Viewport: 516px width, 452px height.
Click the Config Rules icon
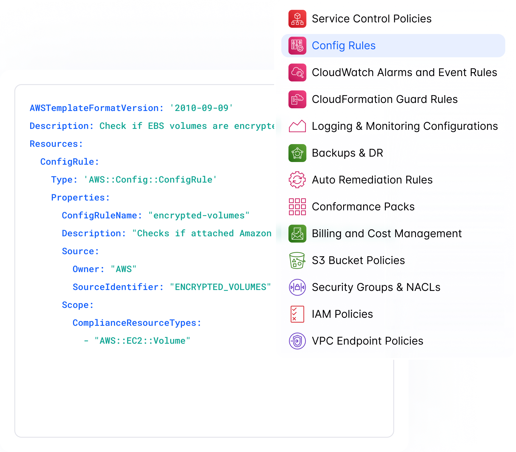point(297,46)
